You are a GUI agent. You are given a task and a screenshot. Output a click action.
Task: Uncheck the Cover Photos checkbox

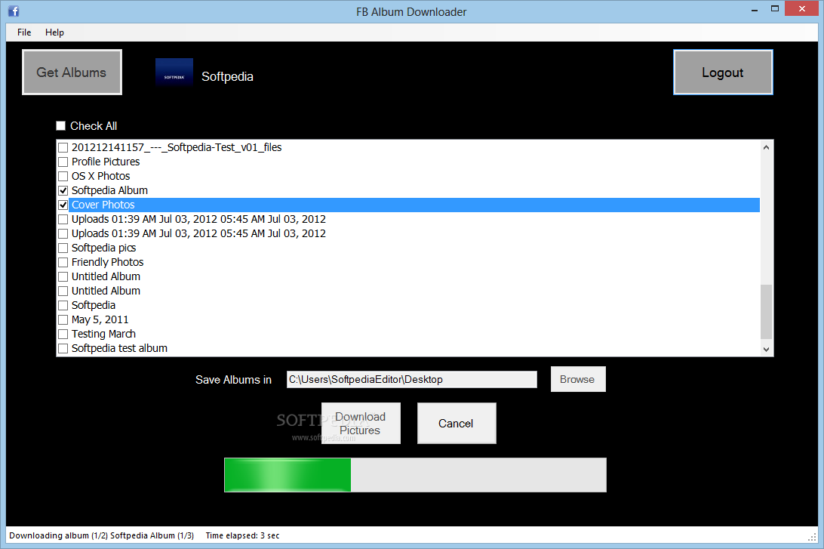[x=63, y=205]
